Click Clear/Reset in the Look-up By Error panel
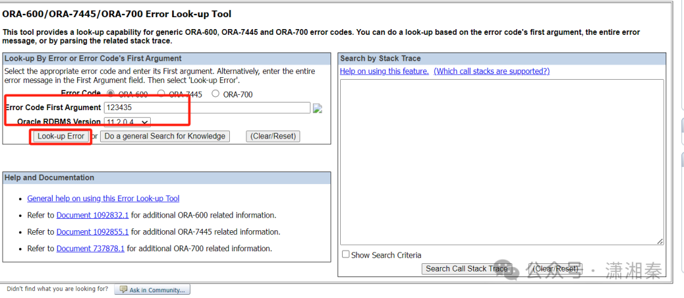 click(x=273, y=136)
